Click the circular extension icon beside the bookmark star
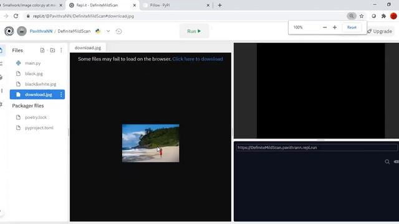Screen dimensions: 399x224 click(373, 16)
